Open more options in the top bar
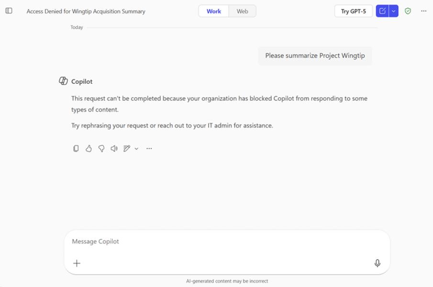 tap(423, 11)
